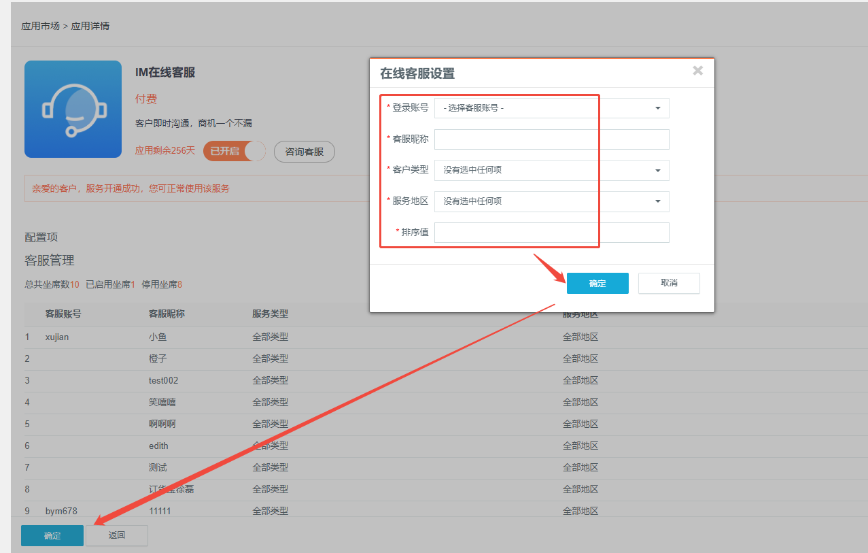Select the xujian account cell

57,337
